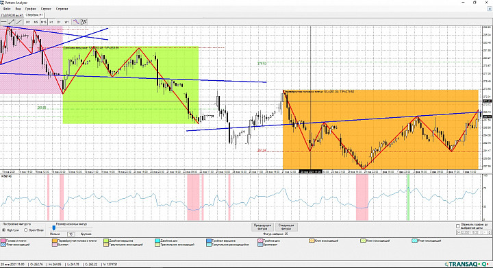The height and width of the screenshot is (268, 493).
Task: Select the diagonal trend line tool
Action: pos(19,22)
